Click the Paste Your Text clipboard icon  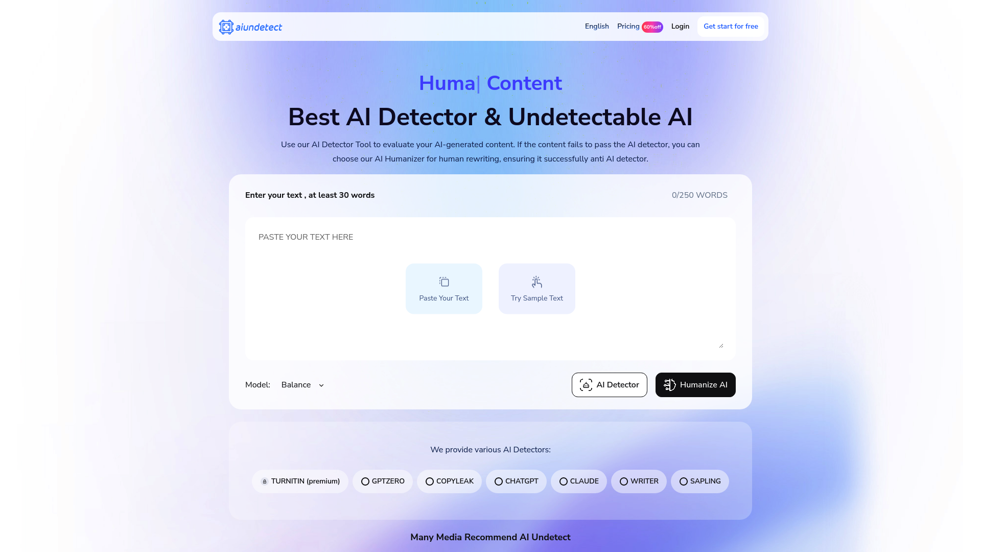pyautogui.click(x=444, y=282)
